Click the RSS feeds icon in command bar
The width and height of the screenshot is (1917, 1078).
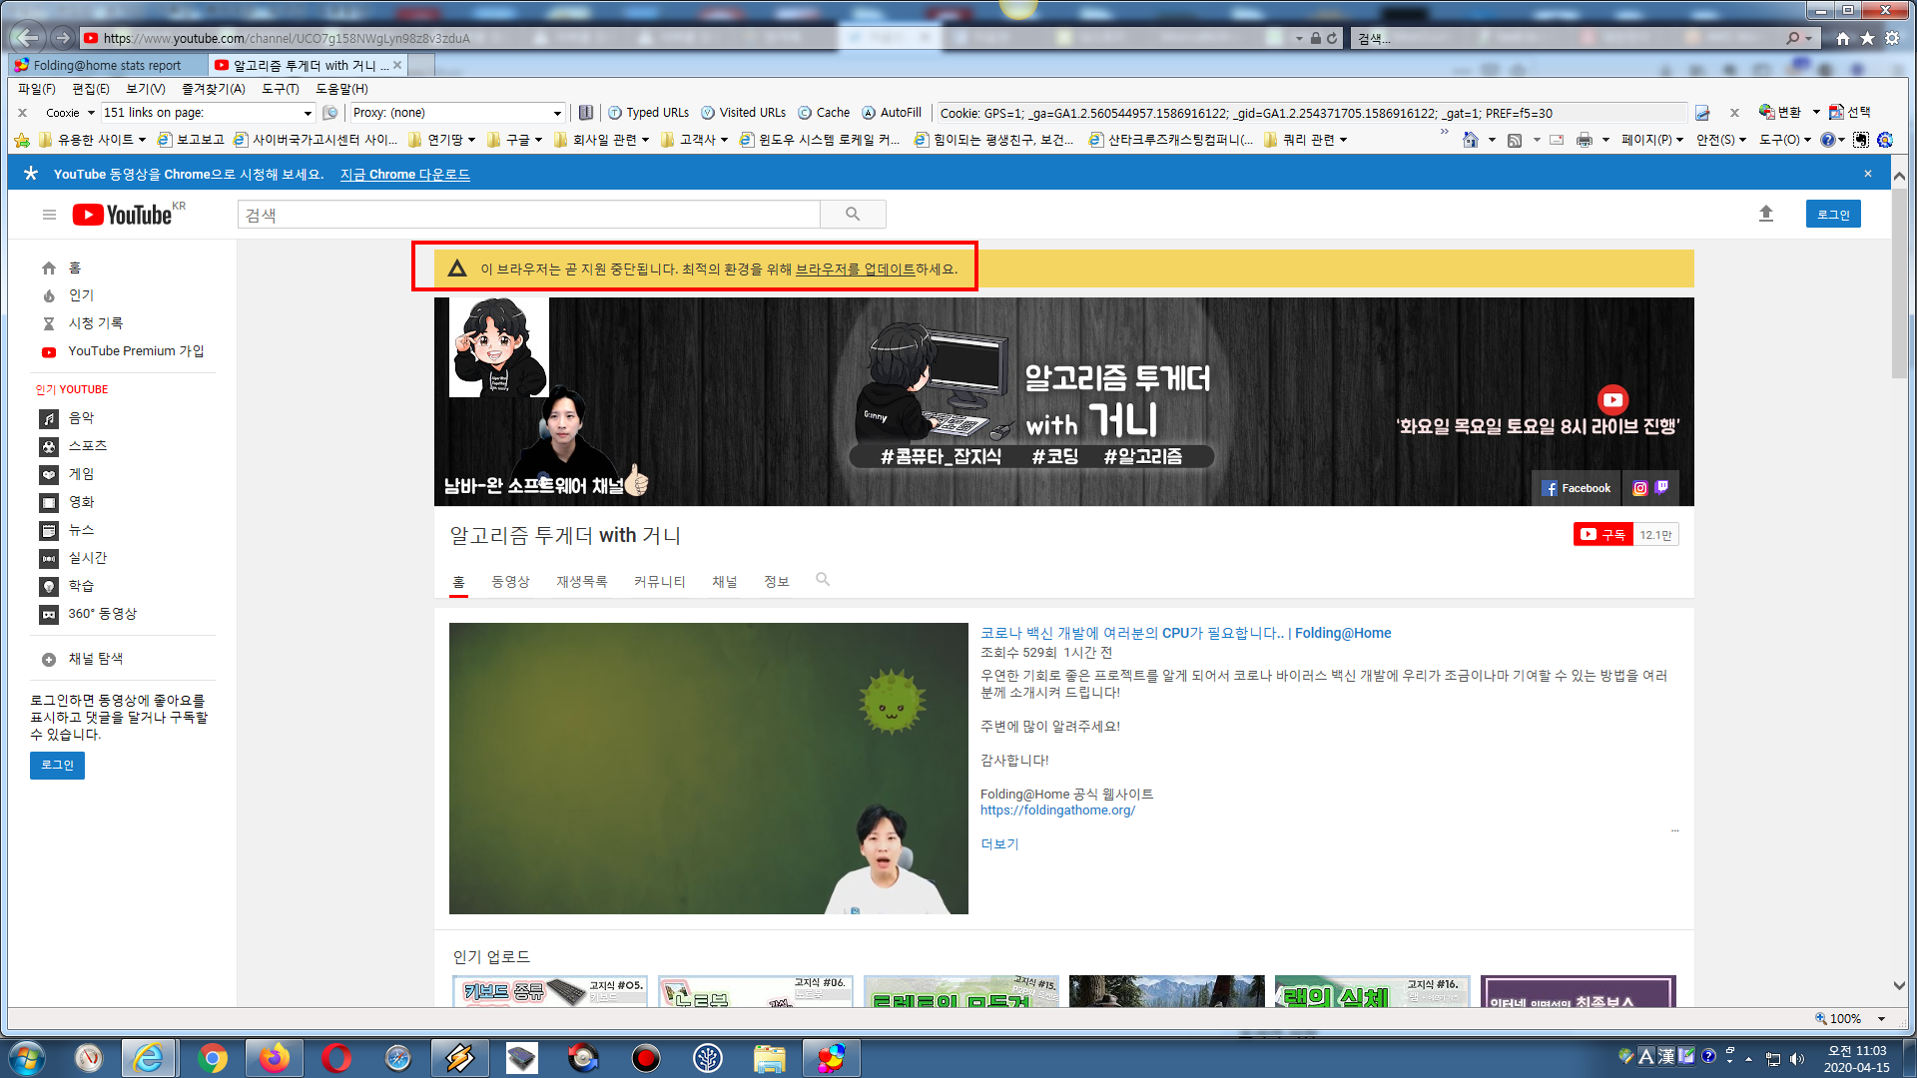coord(1515,140)
